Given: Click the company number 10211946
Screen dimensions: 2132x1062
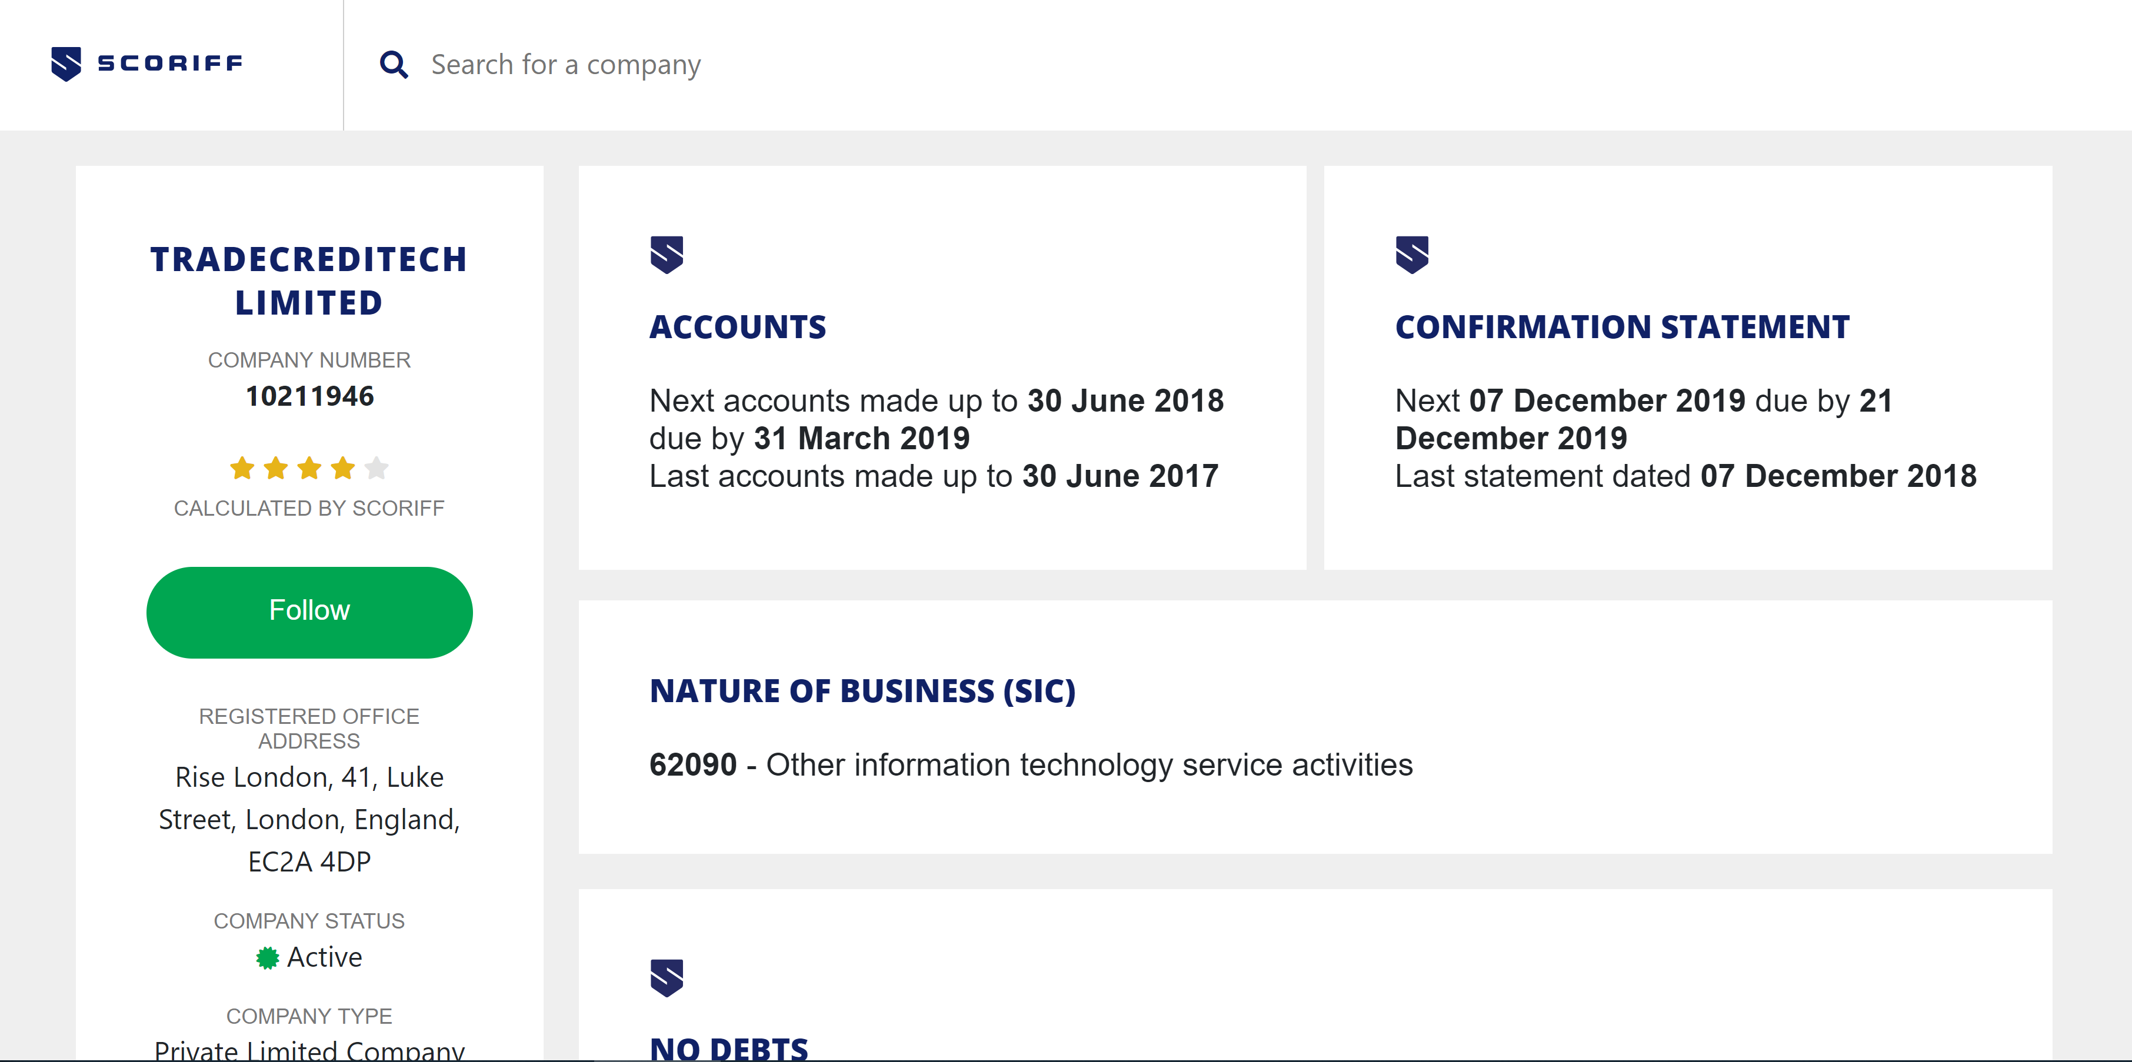Looking at the screenshot, I should (x=309, y=396).
